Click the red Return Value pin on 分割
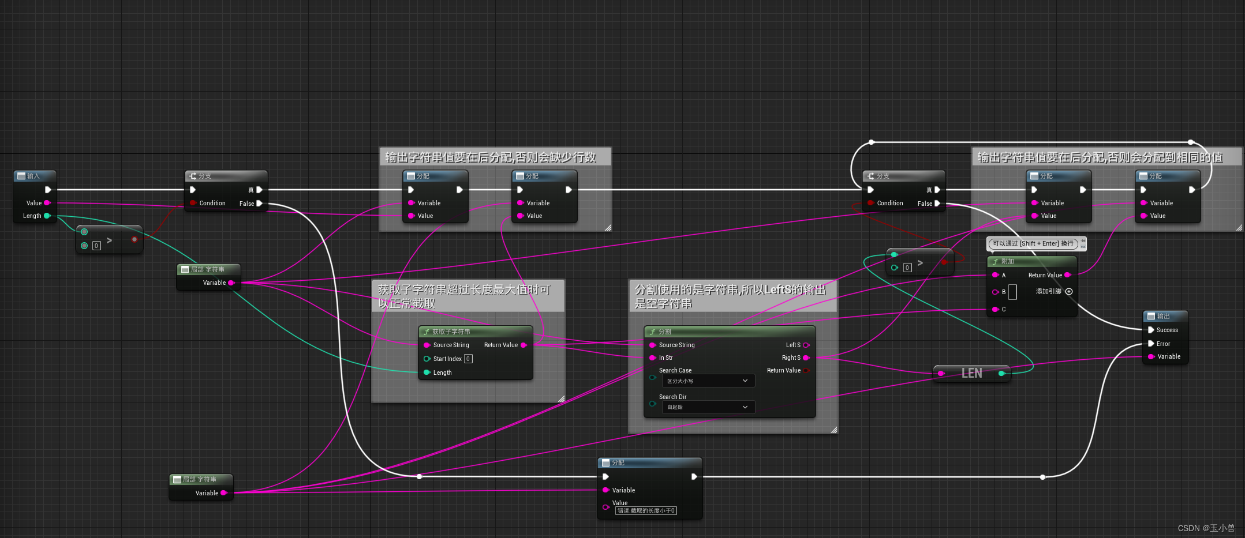Screen dimensions: 1245x538 click(x=806, y=370)
